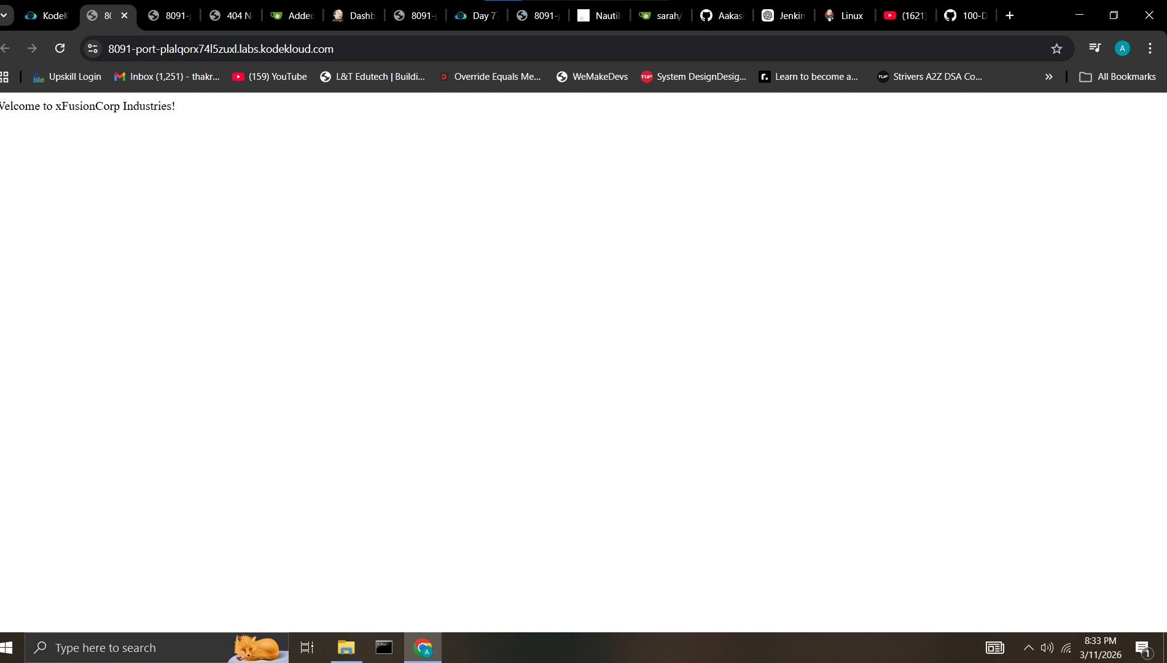
Task: Switch to the Added tab
Action: (293, 15)
